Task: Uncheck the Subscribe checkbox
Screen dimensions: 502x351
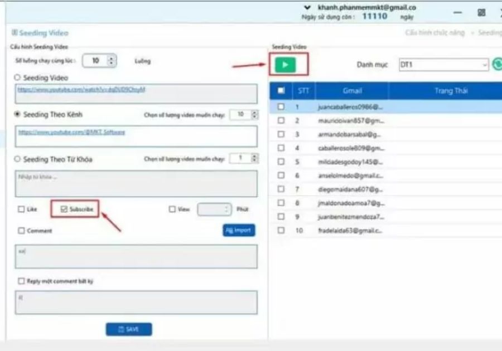Action: (x=64, y=209)
